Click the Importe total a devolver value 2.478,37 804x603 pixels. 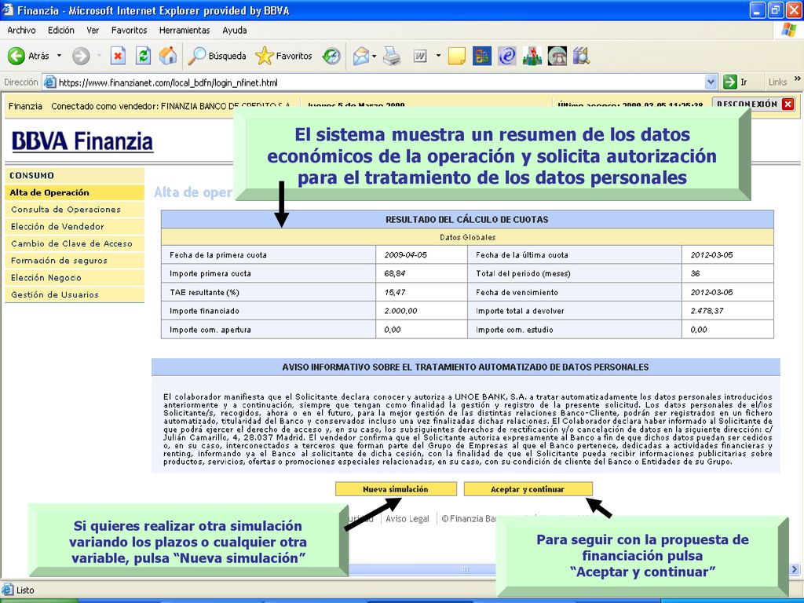coord(707,311)
